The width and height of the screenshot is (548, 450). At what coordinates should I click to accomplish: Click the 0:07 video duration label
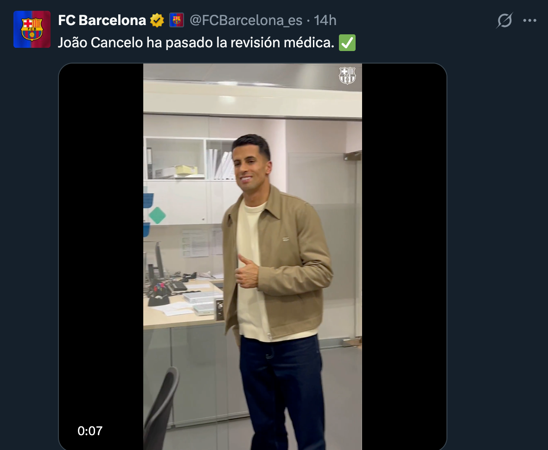tap(90, 431)
